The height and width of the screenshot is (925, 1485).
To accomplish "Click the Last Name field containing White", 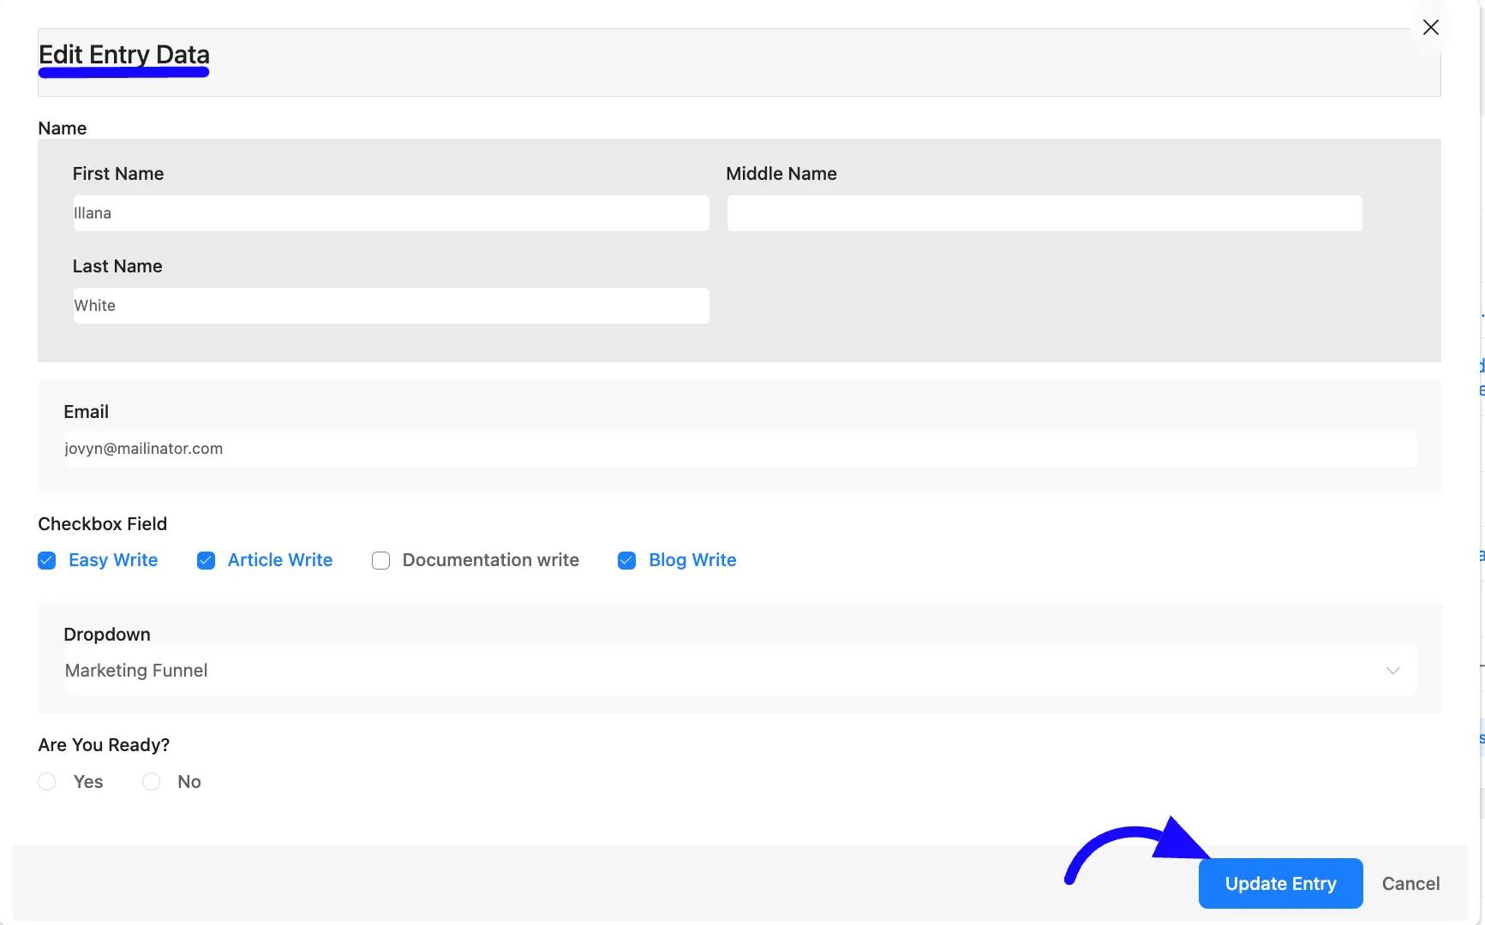I will 391,306.
